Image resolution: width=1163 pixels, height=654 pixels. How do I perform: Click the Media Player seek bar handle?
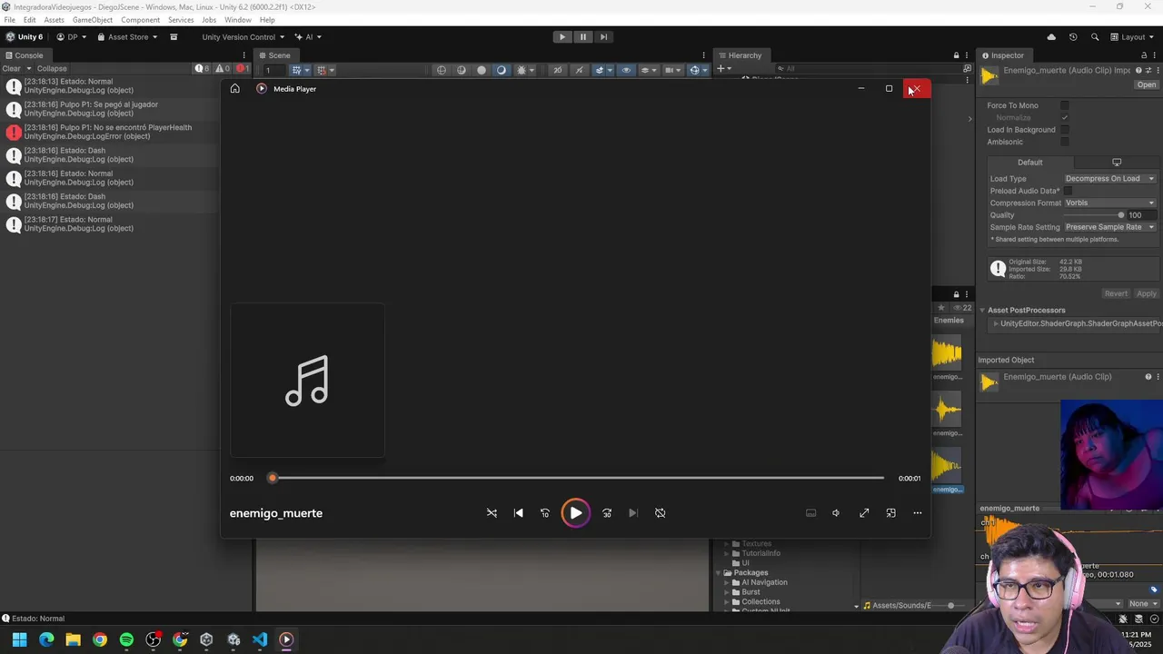[x=272, y=478]
